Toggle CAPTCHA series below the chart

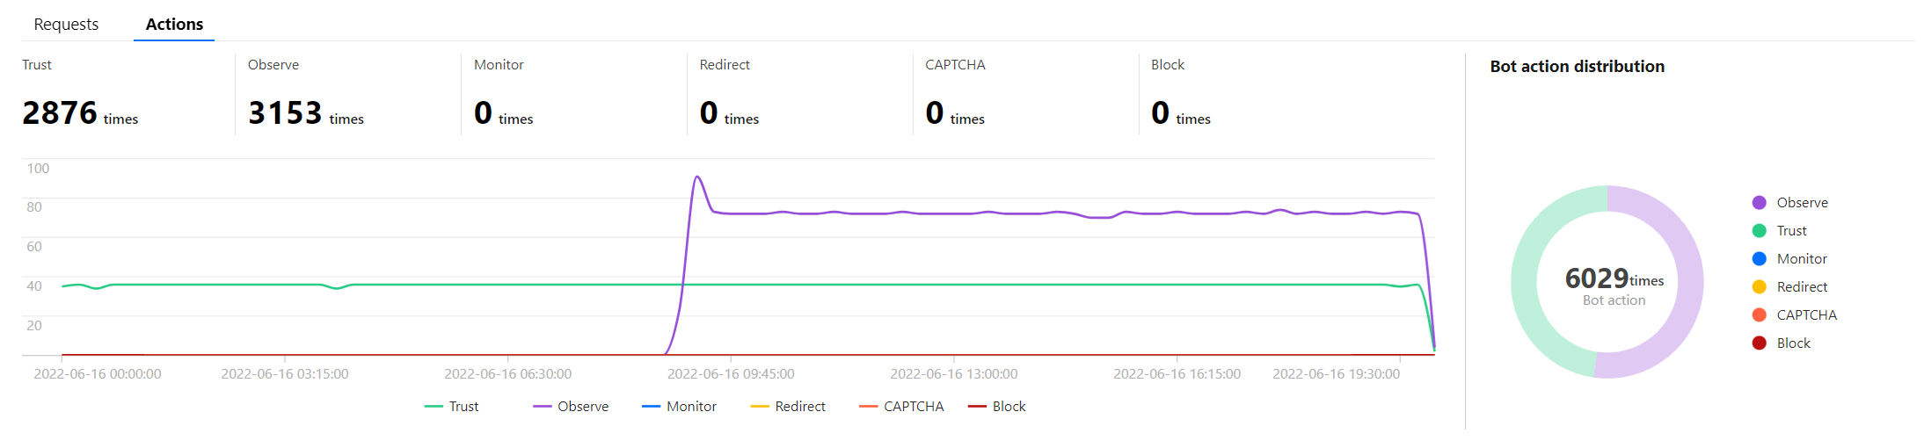(902, 407)
